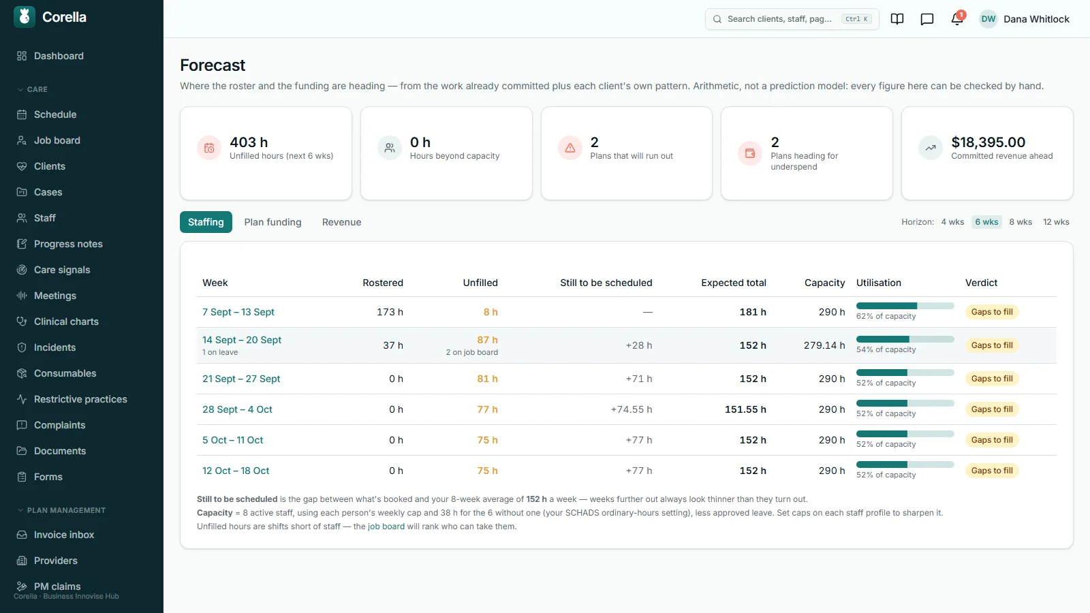Image resolution: width=1090 pixels, height=613 pixels.
Task: Open Documents in the sidebar
Action: pos(60,451)
